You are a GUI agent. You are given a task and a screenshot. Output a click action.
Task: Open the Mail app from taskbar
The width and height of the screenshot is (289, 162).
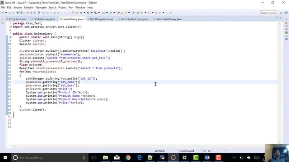coord(117,157)
